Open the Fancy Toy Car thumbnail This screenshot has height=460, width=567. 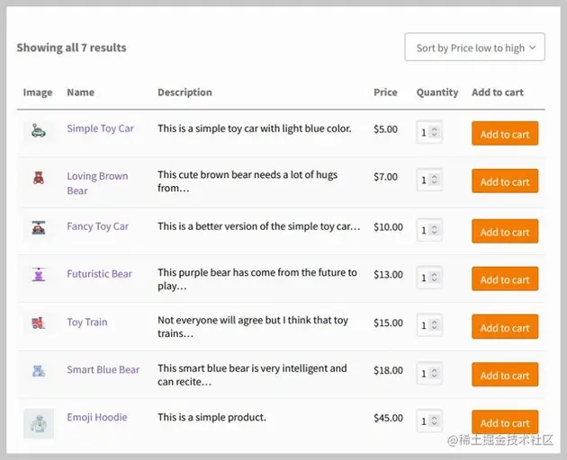coord(38,228)
